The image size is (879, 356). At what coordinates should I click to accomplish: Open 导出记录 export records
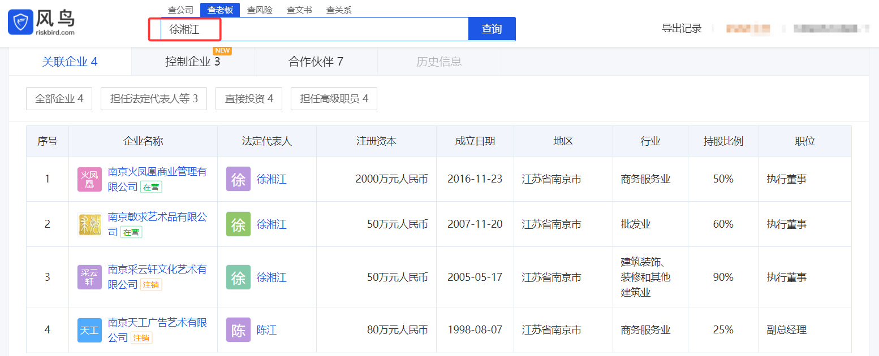(x=682, y=28)
